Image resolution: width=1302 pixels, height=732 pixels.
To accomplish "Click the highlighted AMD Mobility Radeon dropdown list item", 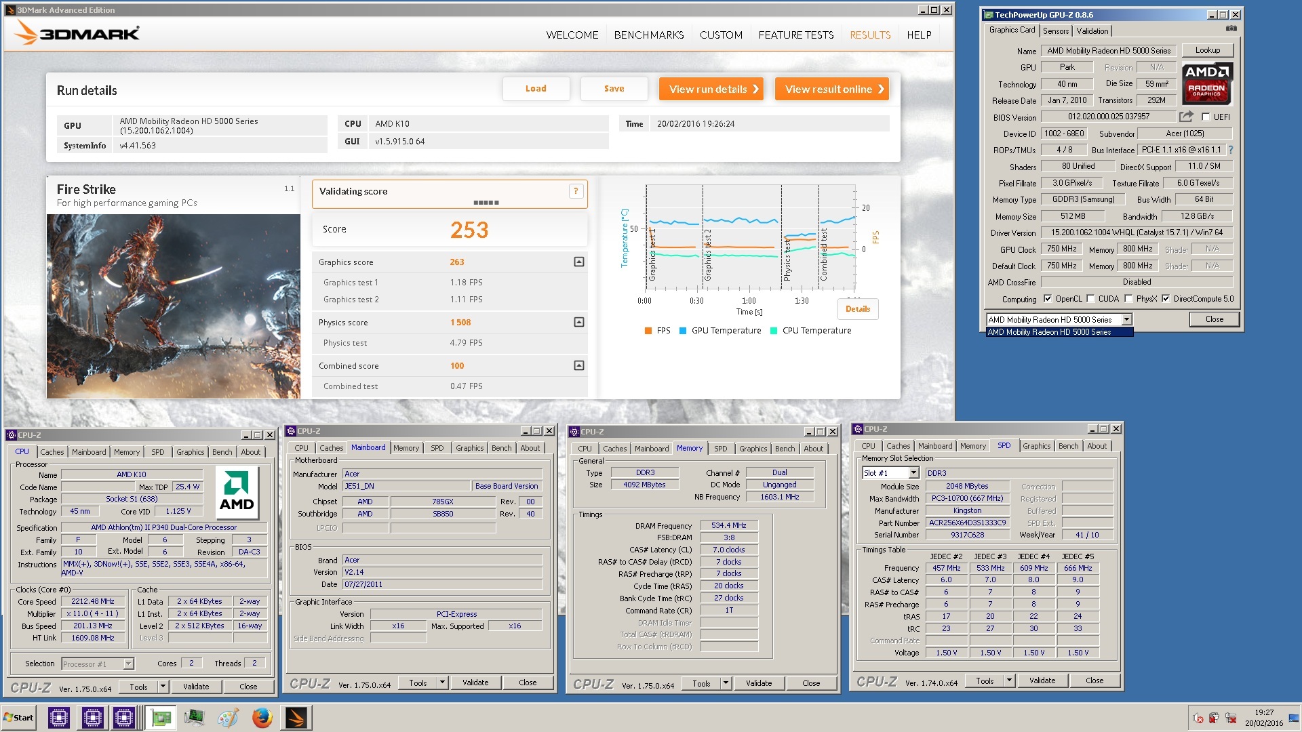I will coord(1059,332).
